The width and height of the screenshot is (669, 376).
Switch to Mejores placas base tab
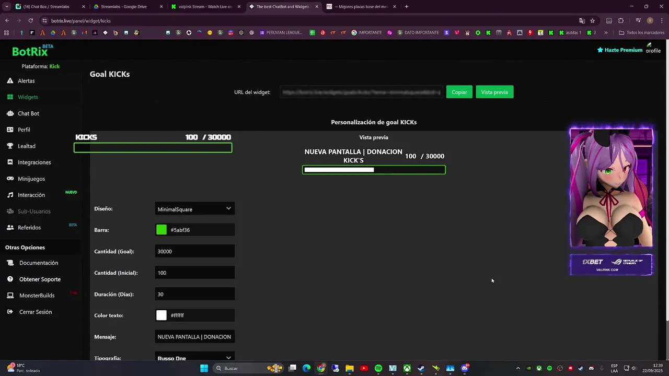tap(362, 7)
